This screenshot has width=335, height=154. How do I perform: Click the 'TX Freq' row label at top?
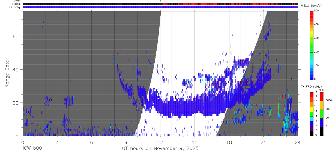(15, 7)
